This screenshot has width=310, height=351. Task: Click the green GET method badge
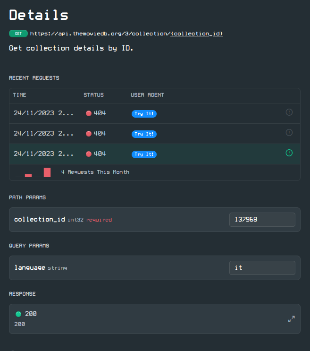[18, 34]
